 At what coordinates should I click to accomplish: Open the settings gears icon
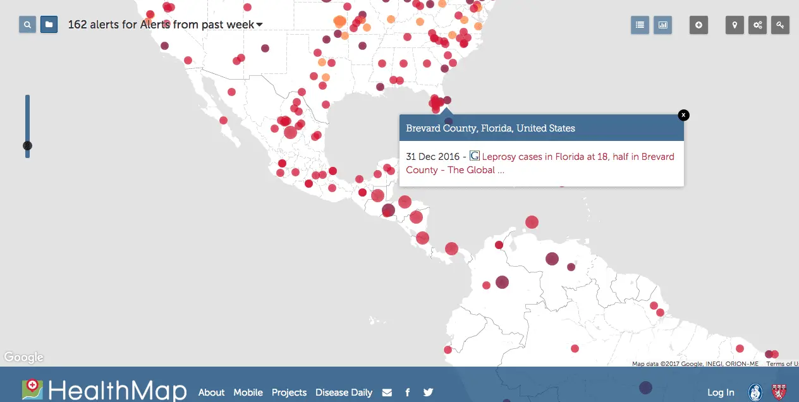757,25
